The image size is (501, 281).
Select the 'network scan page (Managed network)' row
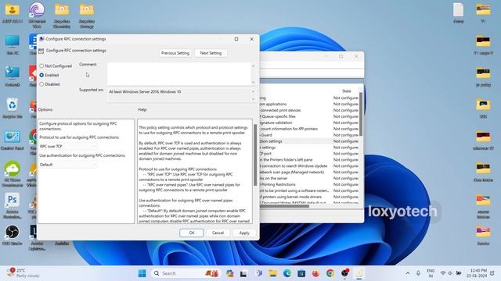coord(308,172)
